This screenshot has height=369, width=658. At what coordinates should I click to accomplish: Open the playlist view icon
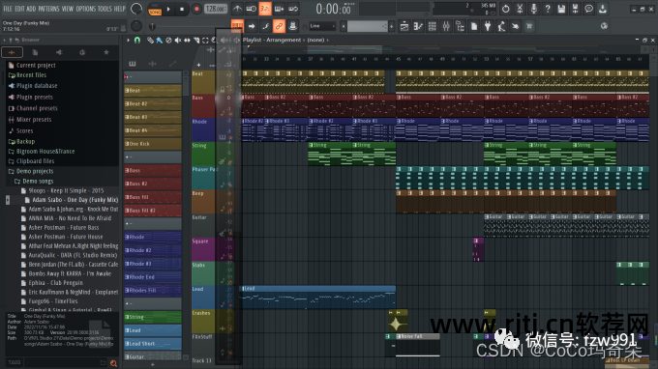(404, 26)
